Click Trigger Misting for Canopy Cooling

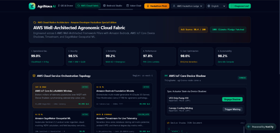tap(232, 109)
